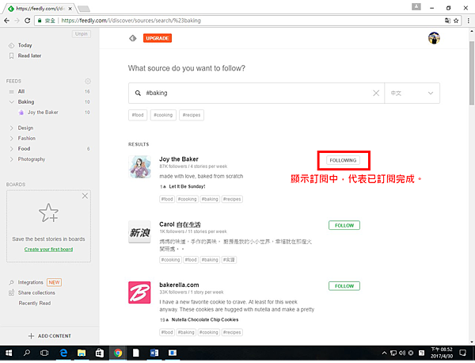Open the Windows Start menu
Viewport: 475px width, 363px height.
[x=9, y=353]
